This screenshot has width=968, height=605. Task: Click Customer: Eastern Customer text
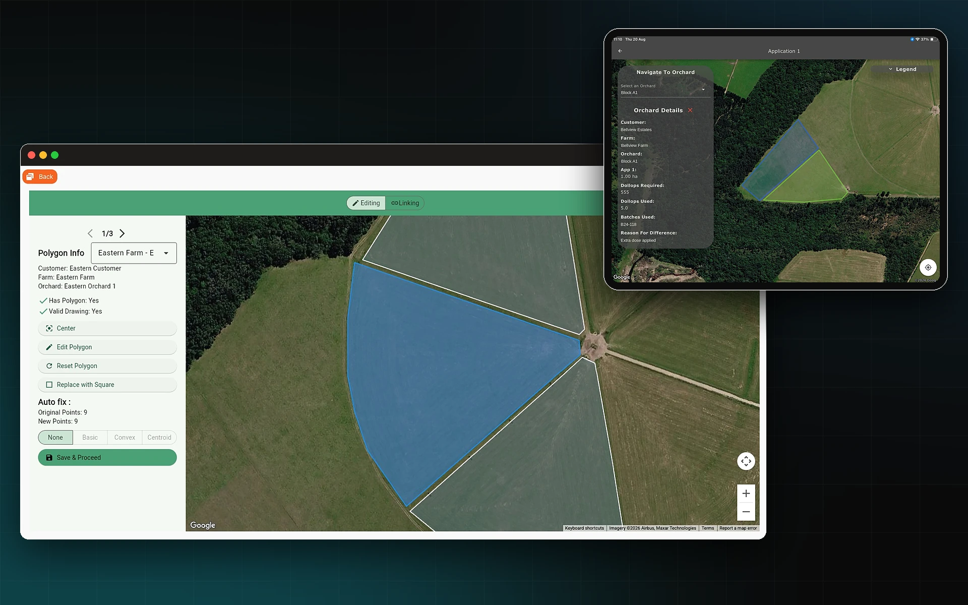[x=80, y=268]
